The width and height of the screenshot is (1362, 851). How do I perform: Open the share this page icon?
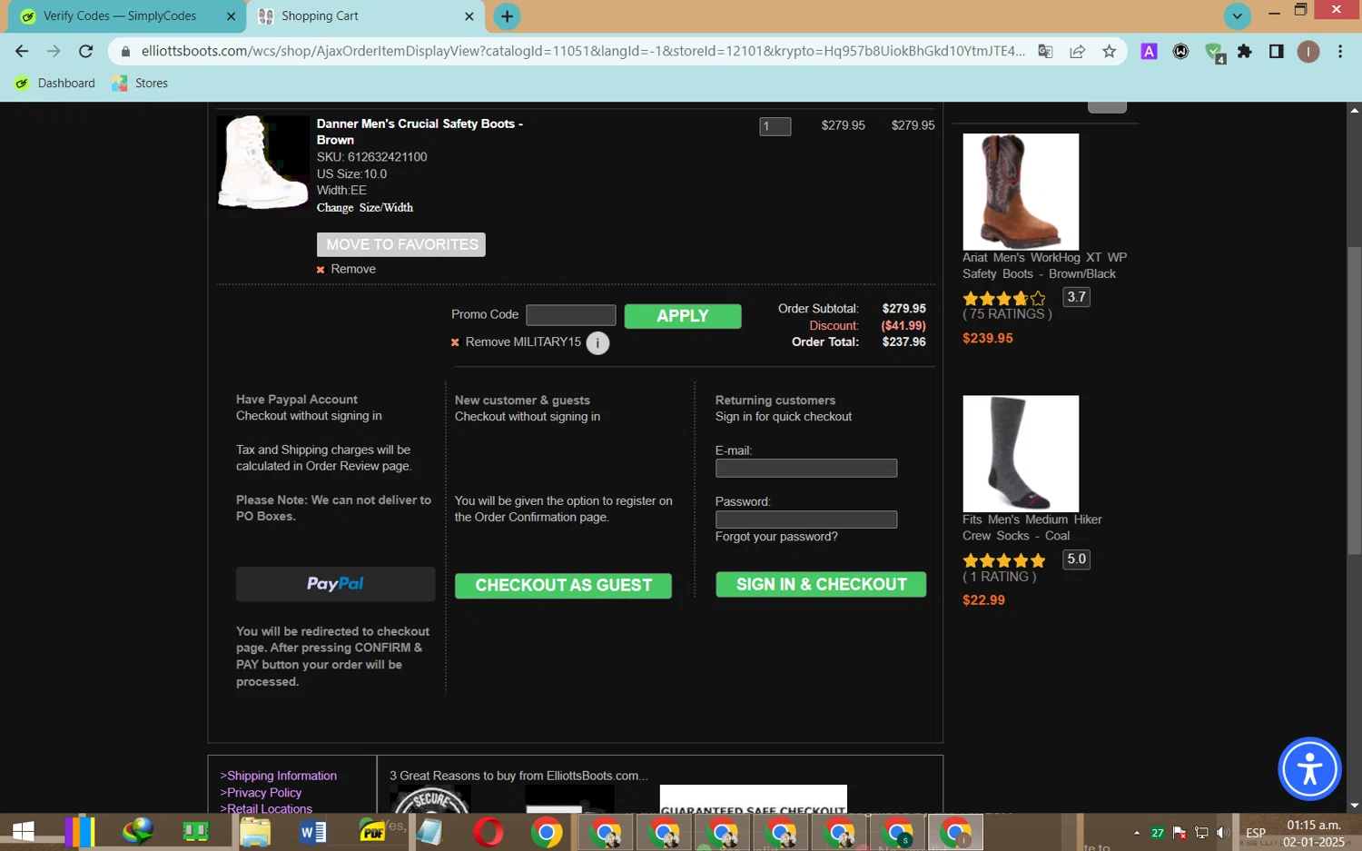tap(1078, 51)
